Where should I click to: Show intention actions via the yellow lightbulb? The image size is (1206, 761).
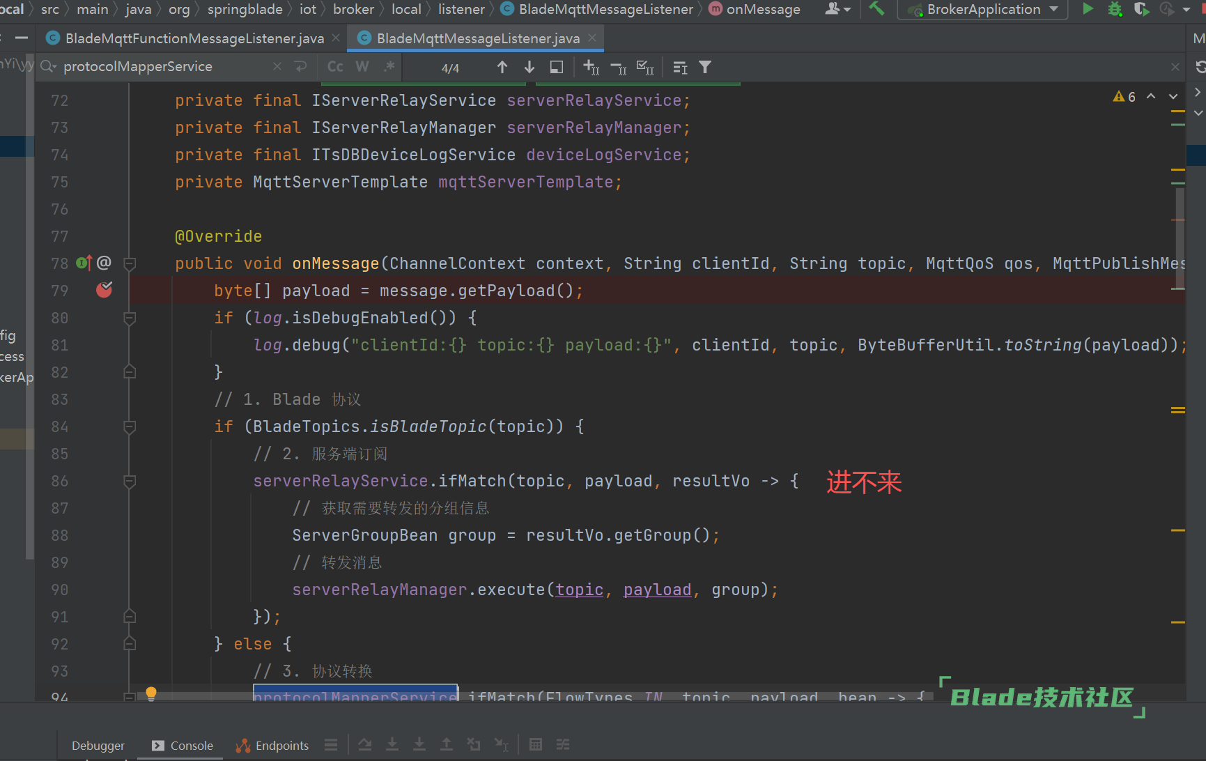(x=151, y=693)
